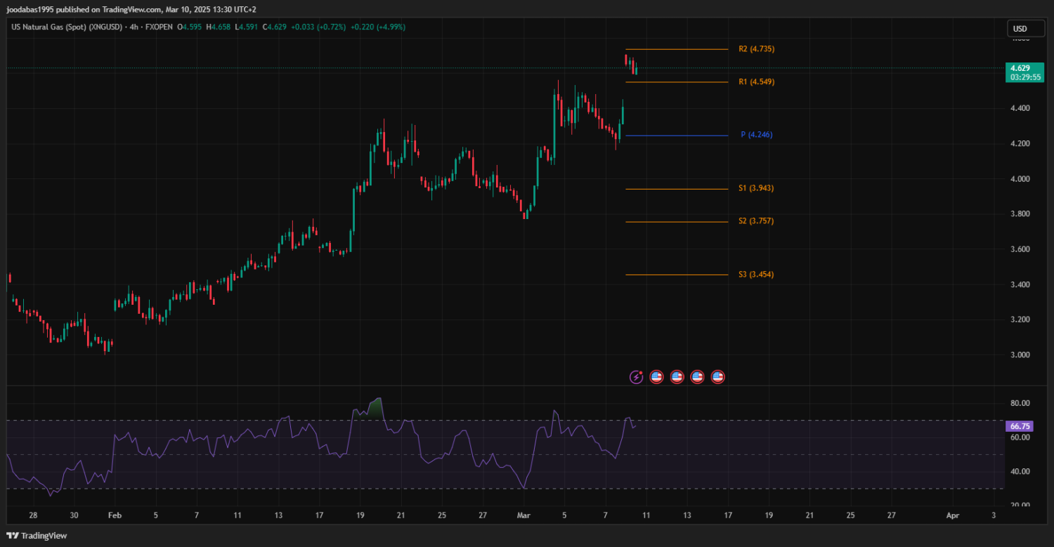Click the second US flag economic event icon

click(677, 377)
